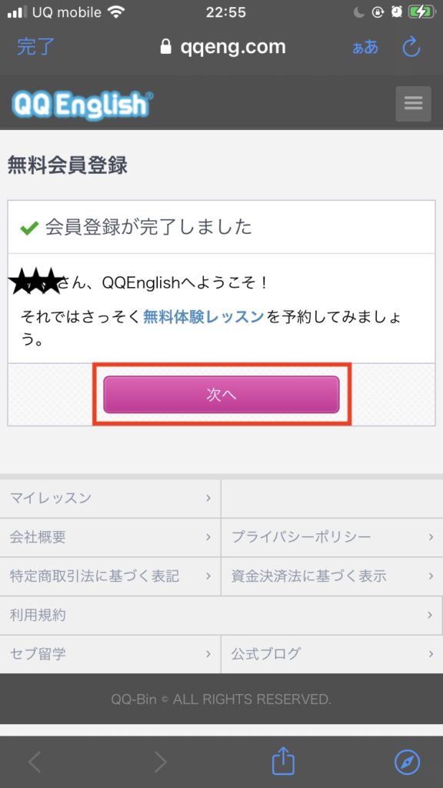Viewport: 443px width, 788px height.
Task: Click the chevron on 公式ブログ row
Action: click(x=431, y=654)
